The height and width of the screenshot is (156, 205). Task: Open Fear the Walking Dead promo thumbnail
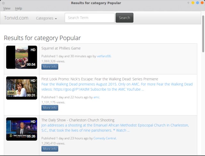pyautogui.click(x=21, y=88)
